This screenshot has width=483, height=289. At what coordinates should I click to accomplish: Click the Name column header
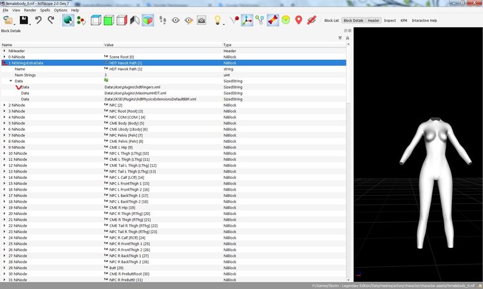click(52, 45)
